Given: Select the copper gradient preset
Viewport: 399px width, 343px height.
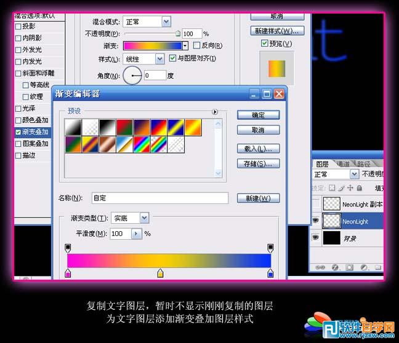Looking at the screenshot, I should click(x=107, y=144).
